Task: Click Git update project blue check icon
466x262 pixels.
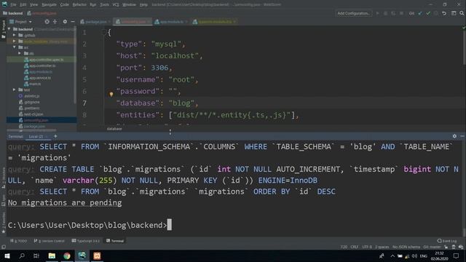Action: pyautogui.click(x=420, y=13)
